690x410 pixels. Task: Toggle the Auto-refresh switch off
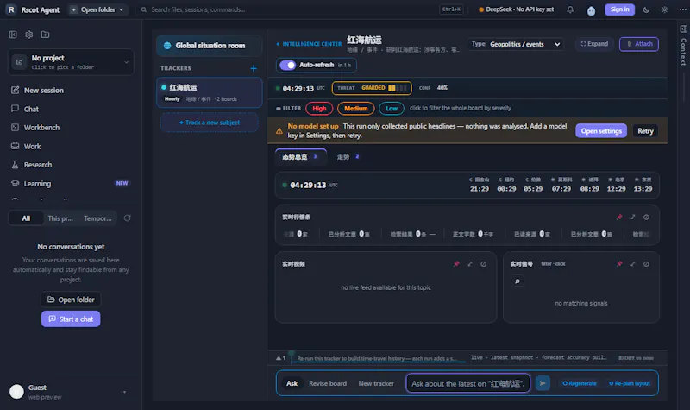click(288, 66)
